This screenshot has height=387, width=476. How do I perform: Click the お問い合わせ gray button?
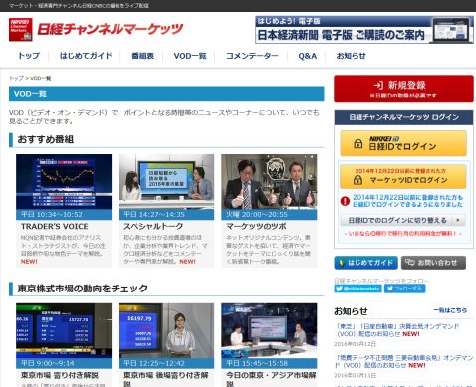pos(433,263)
